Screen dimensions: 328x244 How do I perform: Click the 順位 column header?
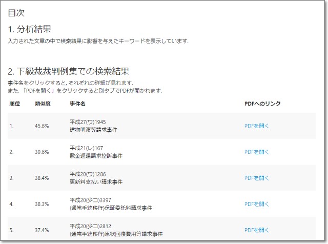tap(14, 104)
